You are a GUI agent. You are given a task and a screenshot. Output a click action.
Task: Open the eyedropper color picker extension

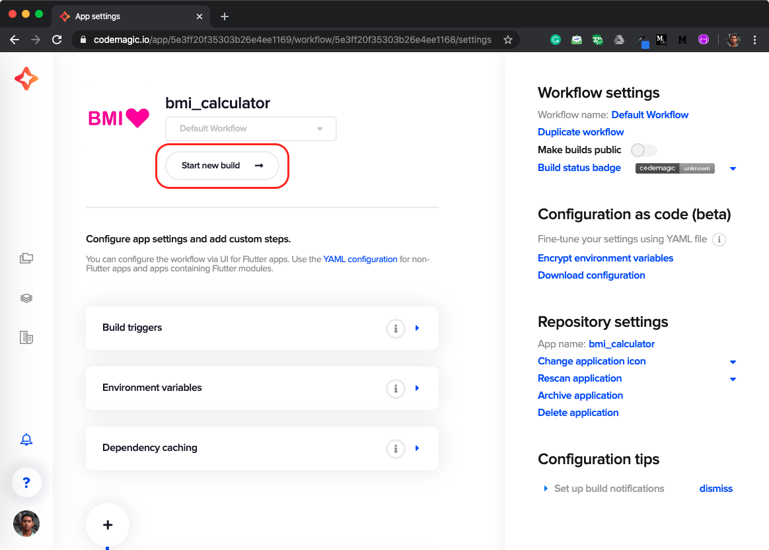point(642,41)
